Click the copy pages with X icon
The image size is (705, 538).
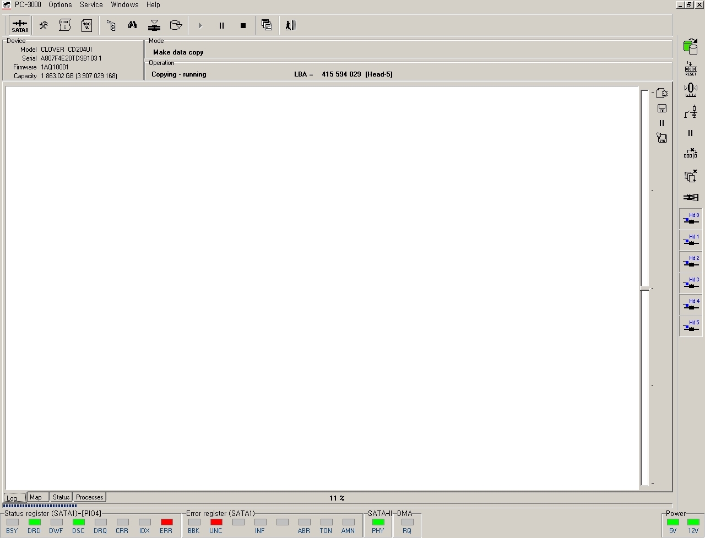[691, 176]
